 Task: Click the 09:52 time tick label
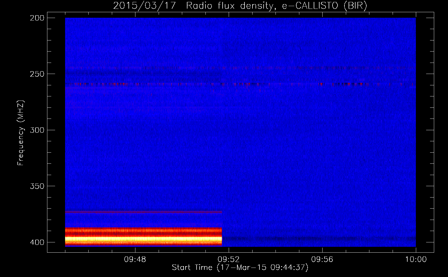pos(229,260)
